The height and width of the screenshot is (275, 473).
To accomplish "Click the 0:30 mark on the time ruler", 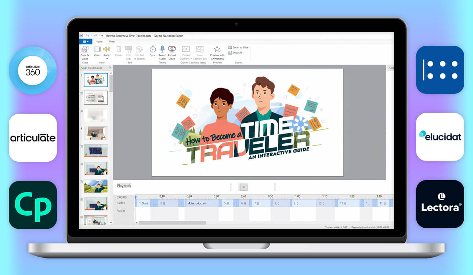I will [x=216, y=196].
